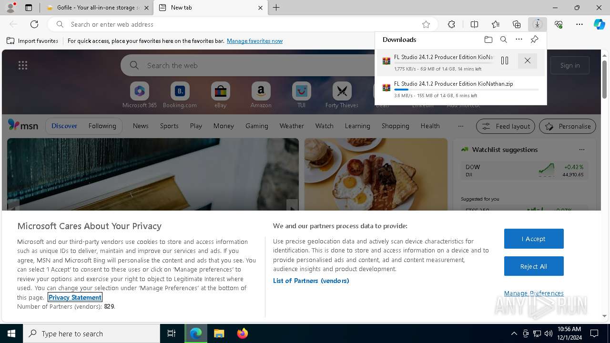
Task: Open the Gaming category
Action: pos(257,126)
